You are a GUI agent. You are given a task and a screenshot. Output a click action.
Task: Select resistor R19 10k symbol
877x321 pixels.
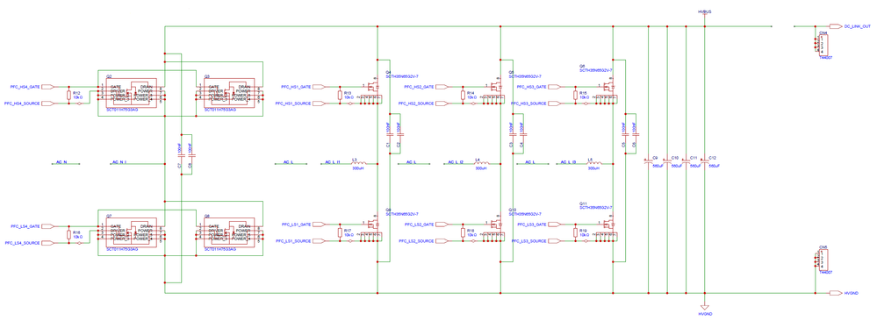click(576, 232)
